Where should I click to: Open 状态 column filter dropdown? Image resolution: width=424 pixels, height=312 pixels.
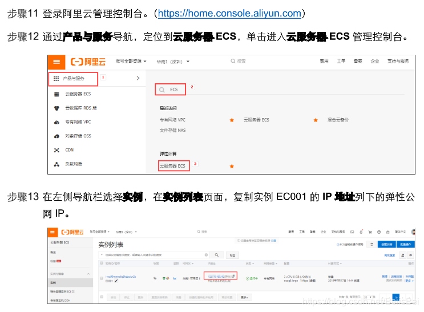tap(250, 264)
